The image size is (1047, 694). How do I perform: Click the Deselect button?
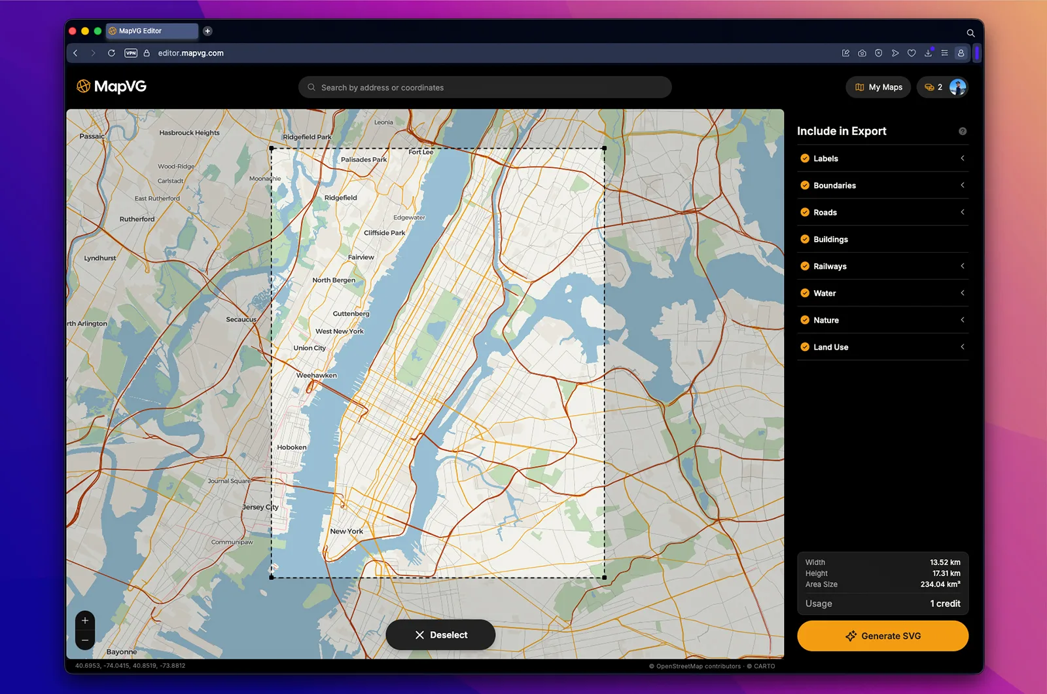tap(440, 635)
